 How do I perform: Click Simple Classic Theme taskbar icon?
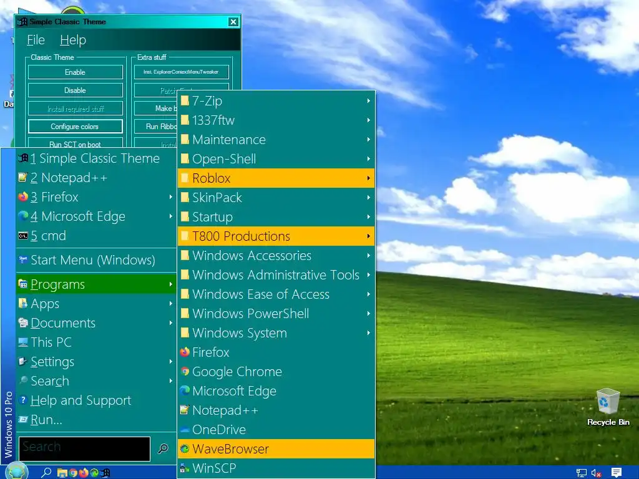(105, 473)
